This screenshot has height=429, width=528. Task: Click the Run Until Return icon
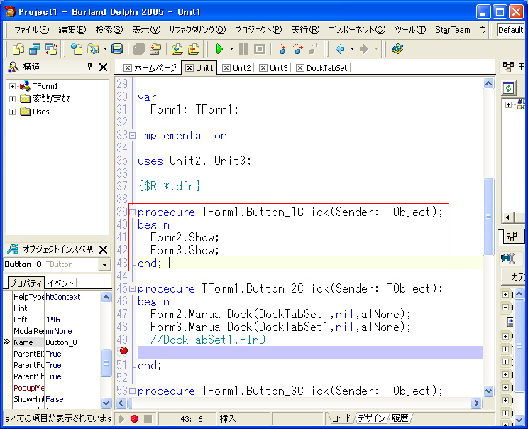click(313, 49)
